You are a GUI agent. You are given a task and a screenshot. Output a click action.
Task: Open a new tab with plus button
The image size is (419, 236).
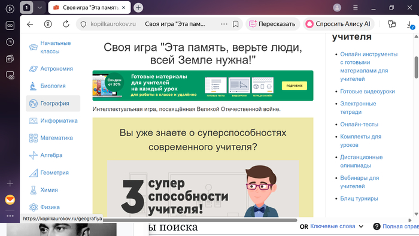point(138,7)
